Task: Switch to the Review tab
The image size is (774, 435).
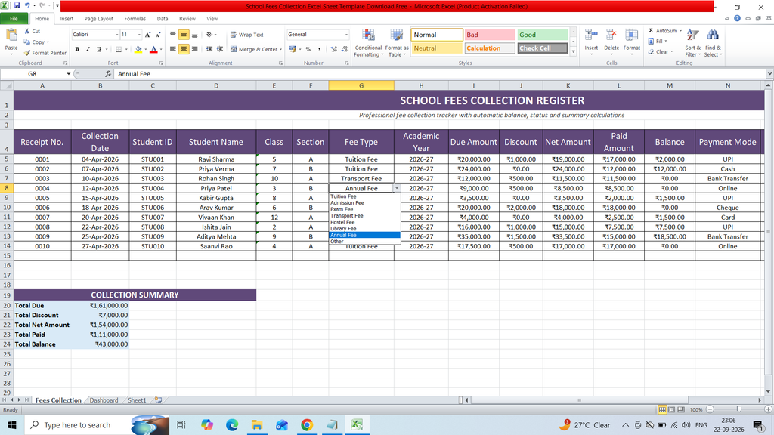Action: point(187,19)
